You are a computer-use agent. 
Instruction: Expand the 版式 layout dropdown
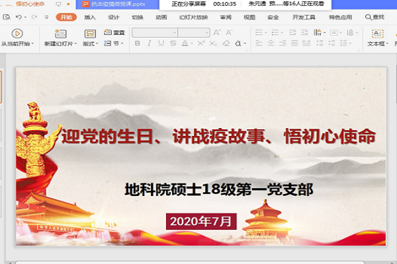(97, 44)
